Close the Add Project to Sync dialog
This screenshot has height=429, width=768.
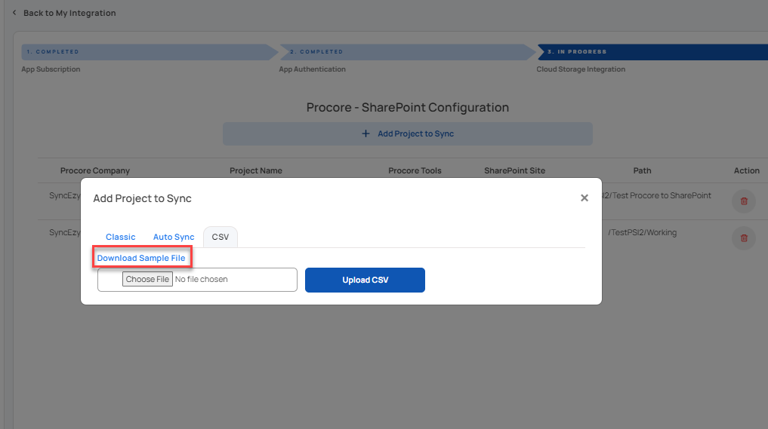coord(584,198)
